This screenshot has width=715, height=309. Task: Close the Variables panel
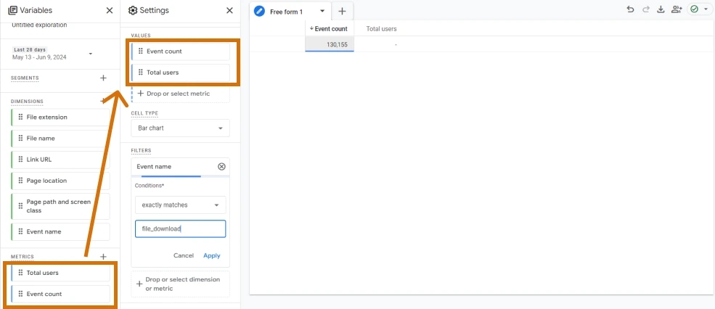(x=110, y=10)
